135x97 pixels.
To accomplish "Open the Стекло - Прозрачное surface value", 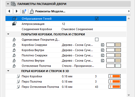I will click(x=78, y=66).
